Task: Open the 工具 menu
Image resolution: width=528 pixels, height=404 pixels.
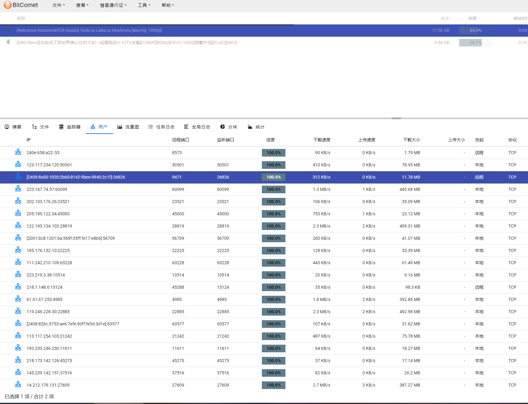Action: pos(144,5)
